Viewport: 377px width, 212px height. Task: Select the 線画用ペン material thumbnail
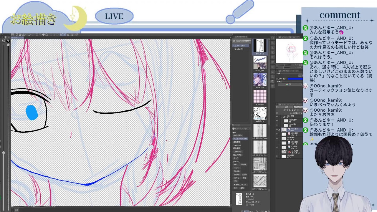(260, 113)
